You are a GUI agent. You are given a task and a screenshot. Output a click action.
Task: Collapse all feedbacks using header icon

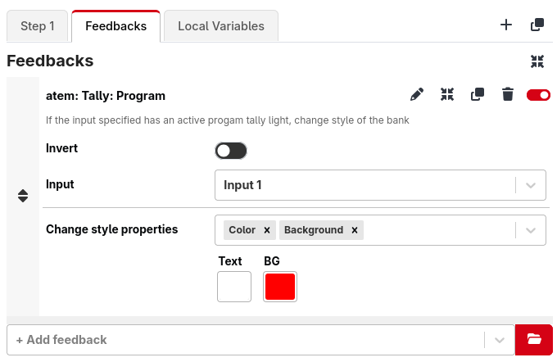(537, 61)
